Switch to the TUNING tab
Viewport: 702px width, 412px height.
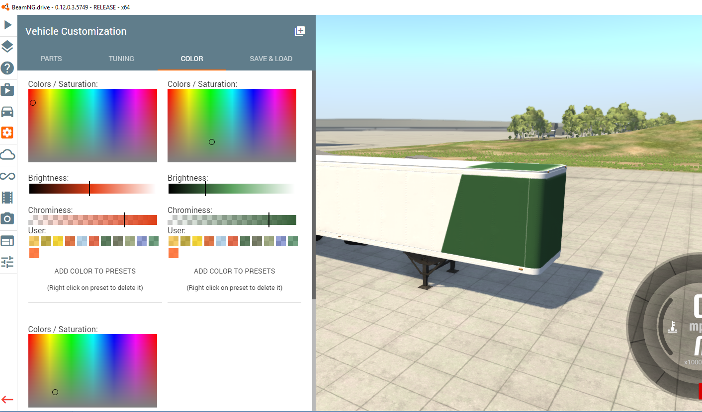pos(121,59)
